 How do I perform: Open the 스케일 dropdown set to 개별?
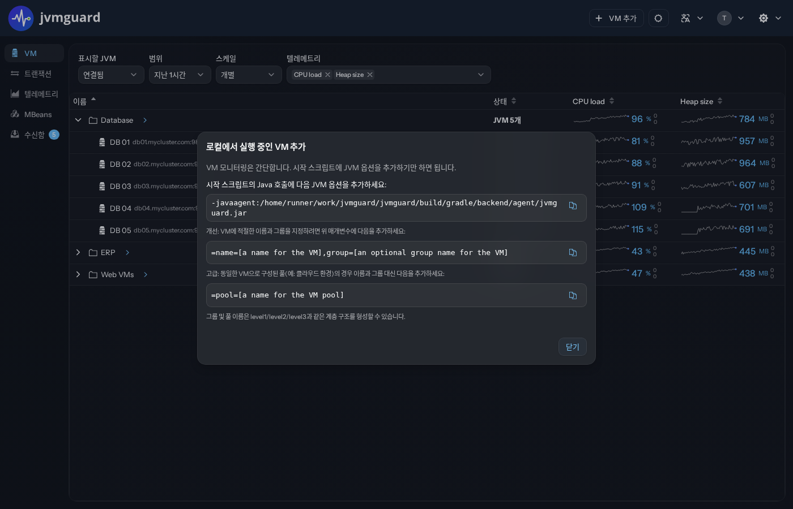click(x=249, y=75)
